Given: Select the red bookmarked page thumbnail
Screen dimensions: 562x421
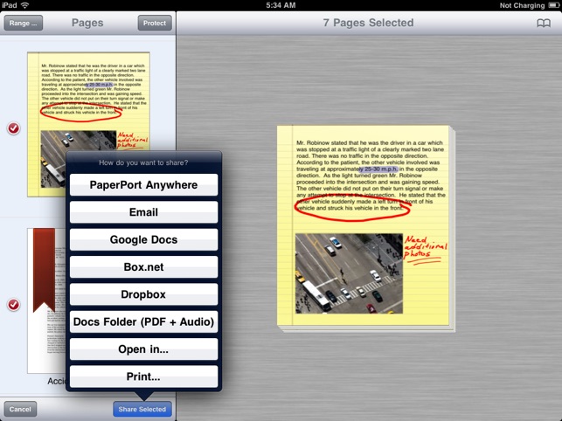Looking at the screenshot, I should point(46,300).
